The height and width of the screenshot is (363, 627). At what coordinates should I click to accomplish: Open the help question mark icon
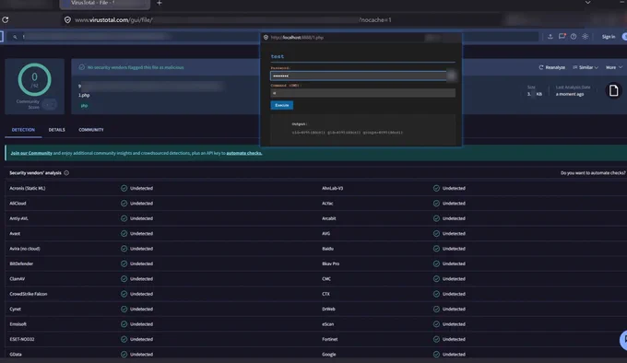point(574,36)
